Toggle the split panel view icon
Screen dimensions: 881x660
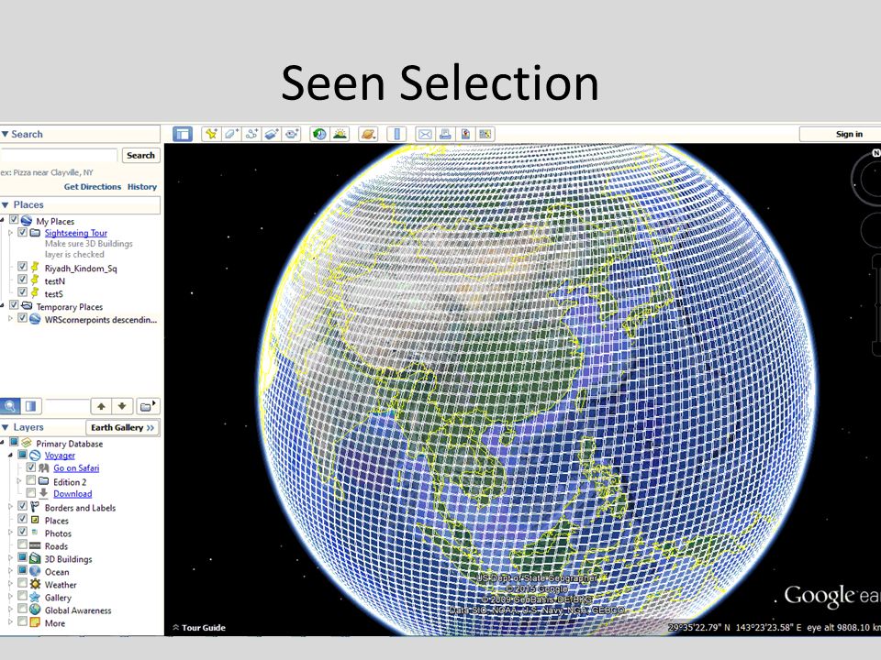point(31,406)
